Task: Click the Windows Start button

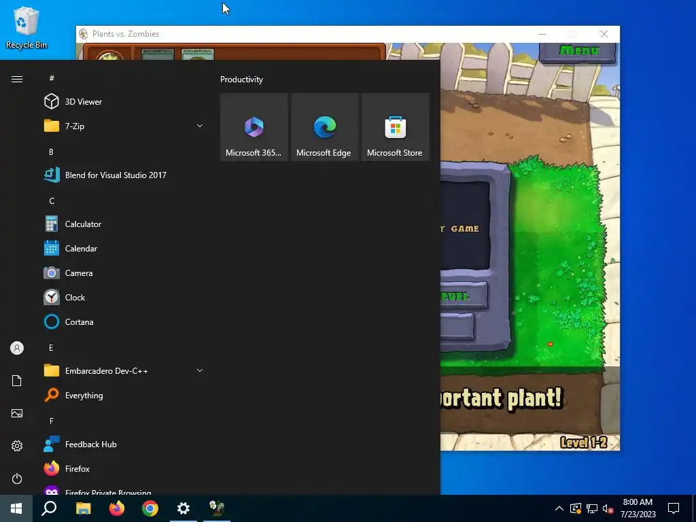Action: click(x=16, y=508)
